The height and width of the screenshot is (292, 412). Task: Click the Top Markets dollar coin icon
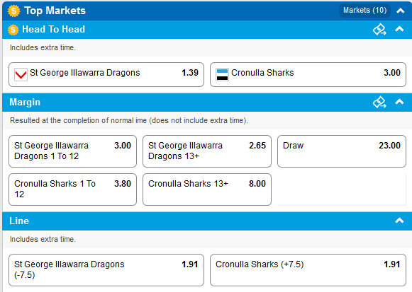click(13, 11)
